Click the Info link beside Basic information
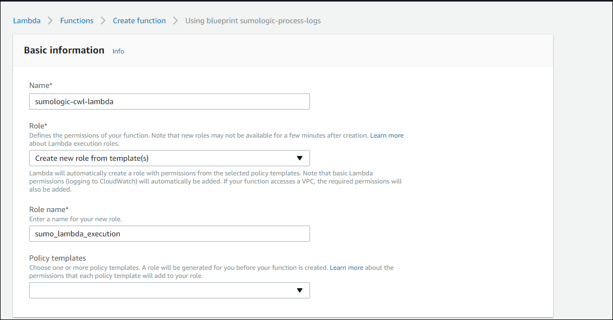613x320 pixels. (x=118, y=51)
